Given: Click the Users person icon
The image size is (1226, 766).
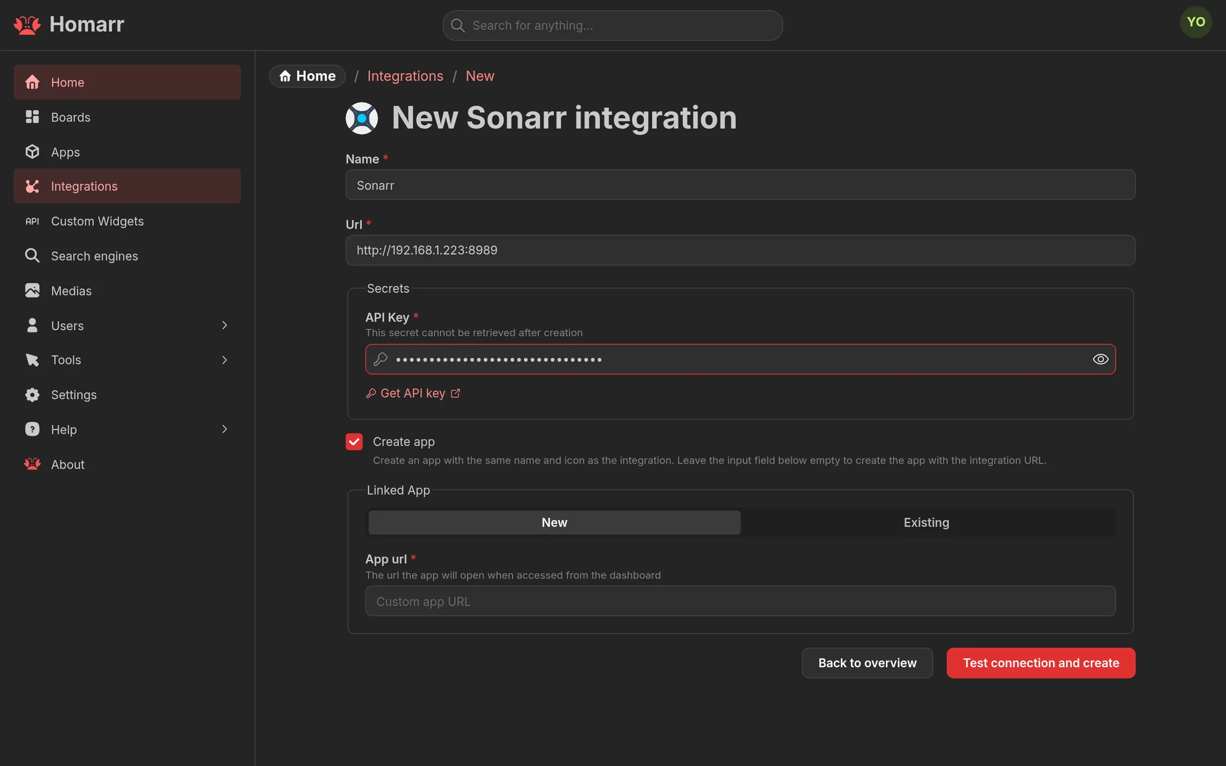Looking at the screenshot, I should click(x=32, y=325).
